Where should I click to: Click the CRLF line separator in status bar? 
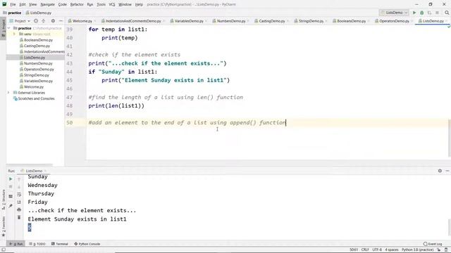click(365, 249)
